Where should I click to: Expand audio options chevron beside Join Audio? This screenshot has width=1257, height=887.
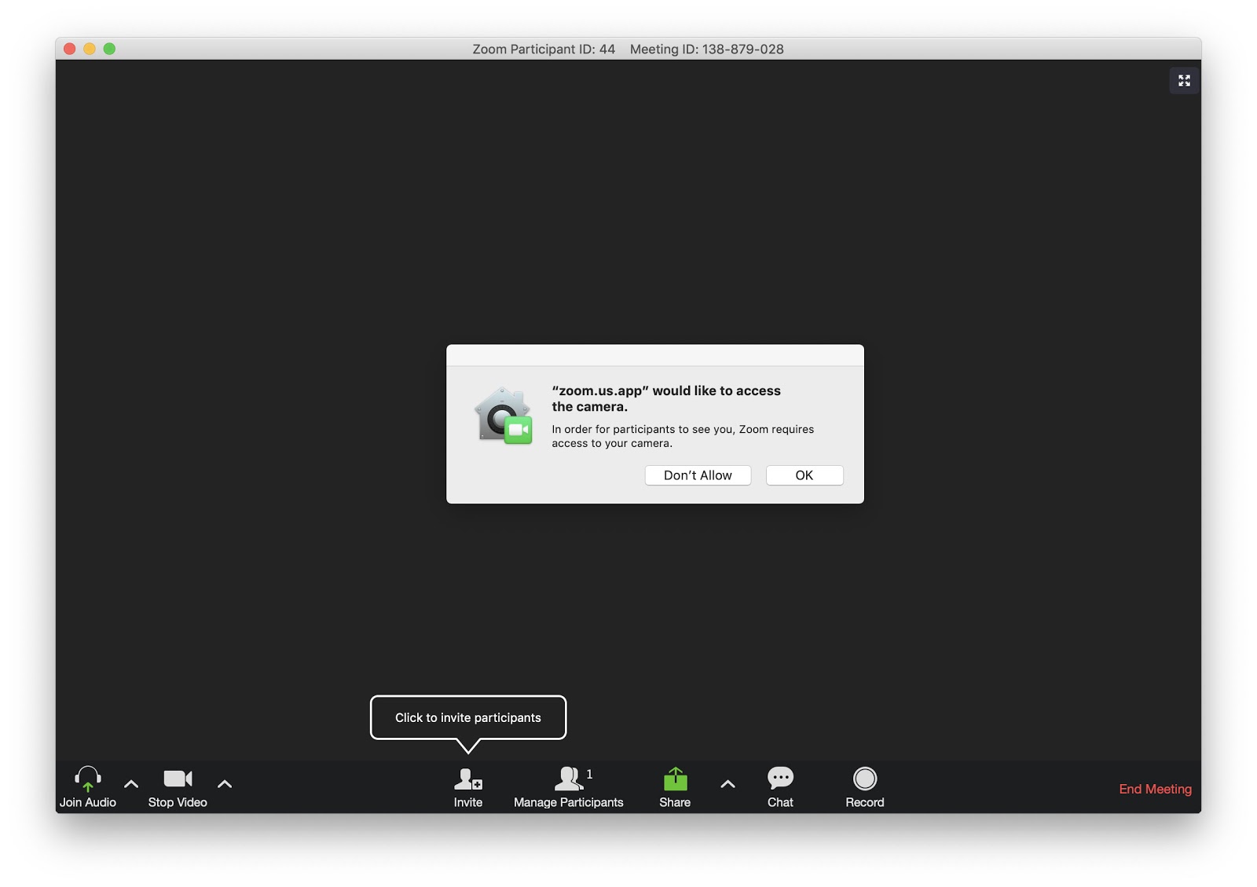(x=131, y=783)
